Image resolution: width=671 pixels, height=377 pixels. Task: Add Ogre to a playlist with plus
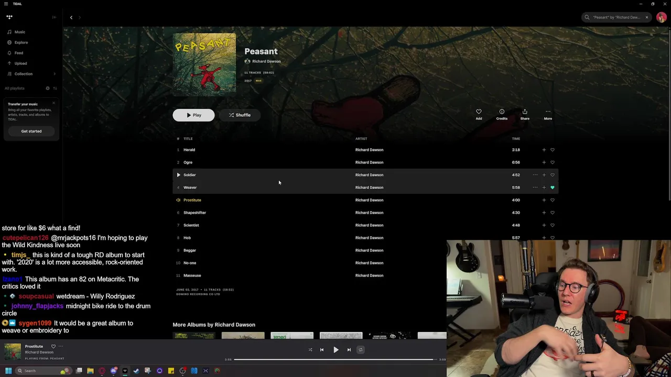pos(544,162)
